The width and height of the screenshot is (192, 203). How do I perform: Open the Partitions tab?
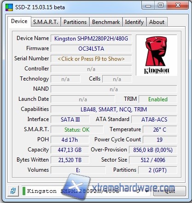[75, 22]
